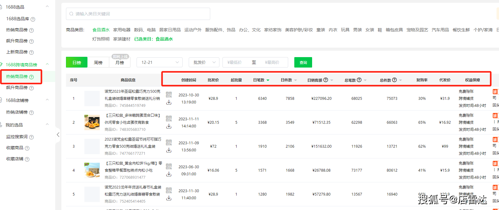Screen dimensions: 499x210
Task: Click daily sales value ¥227096.20
Action: [321, 99]
